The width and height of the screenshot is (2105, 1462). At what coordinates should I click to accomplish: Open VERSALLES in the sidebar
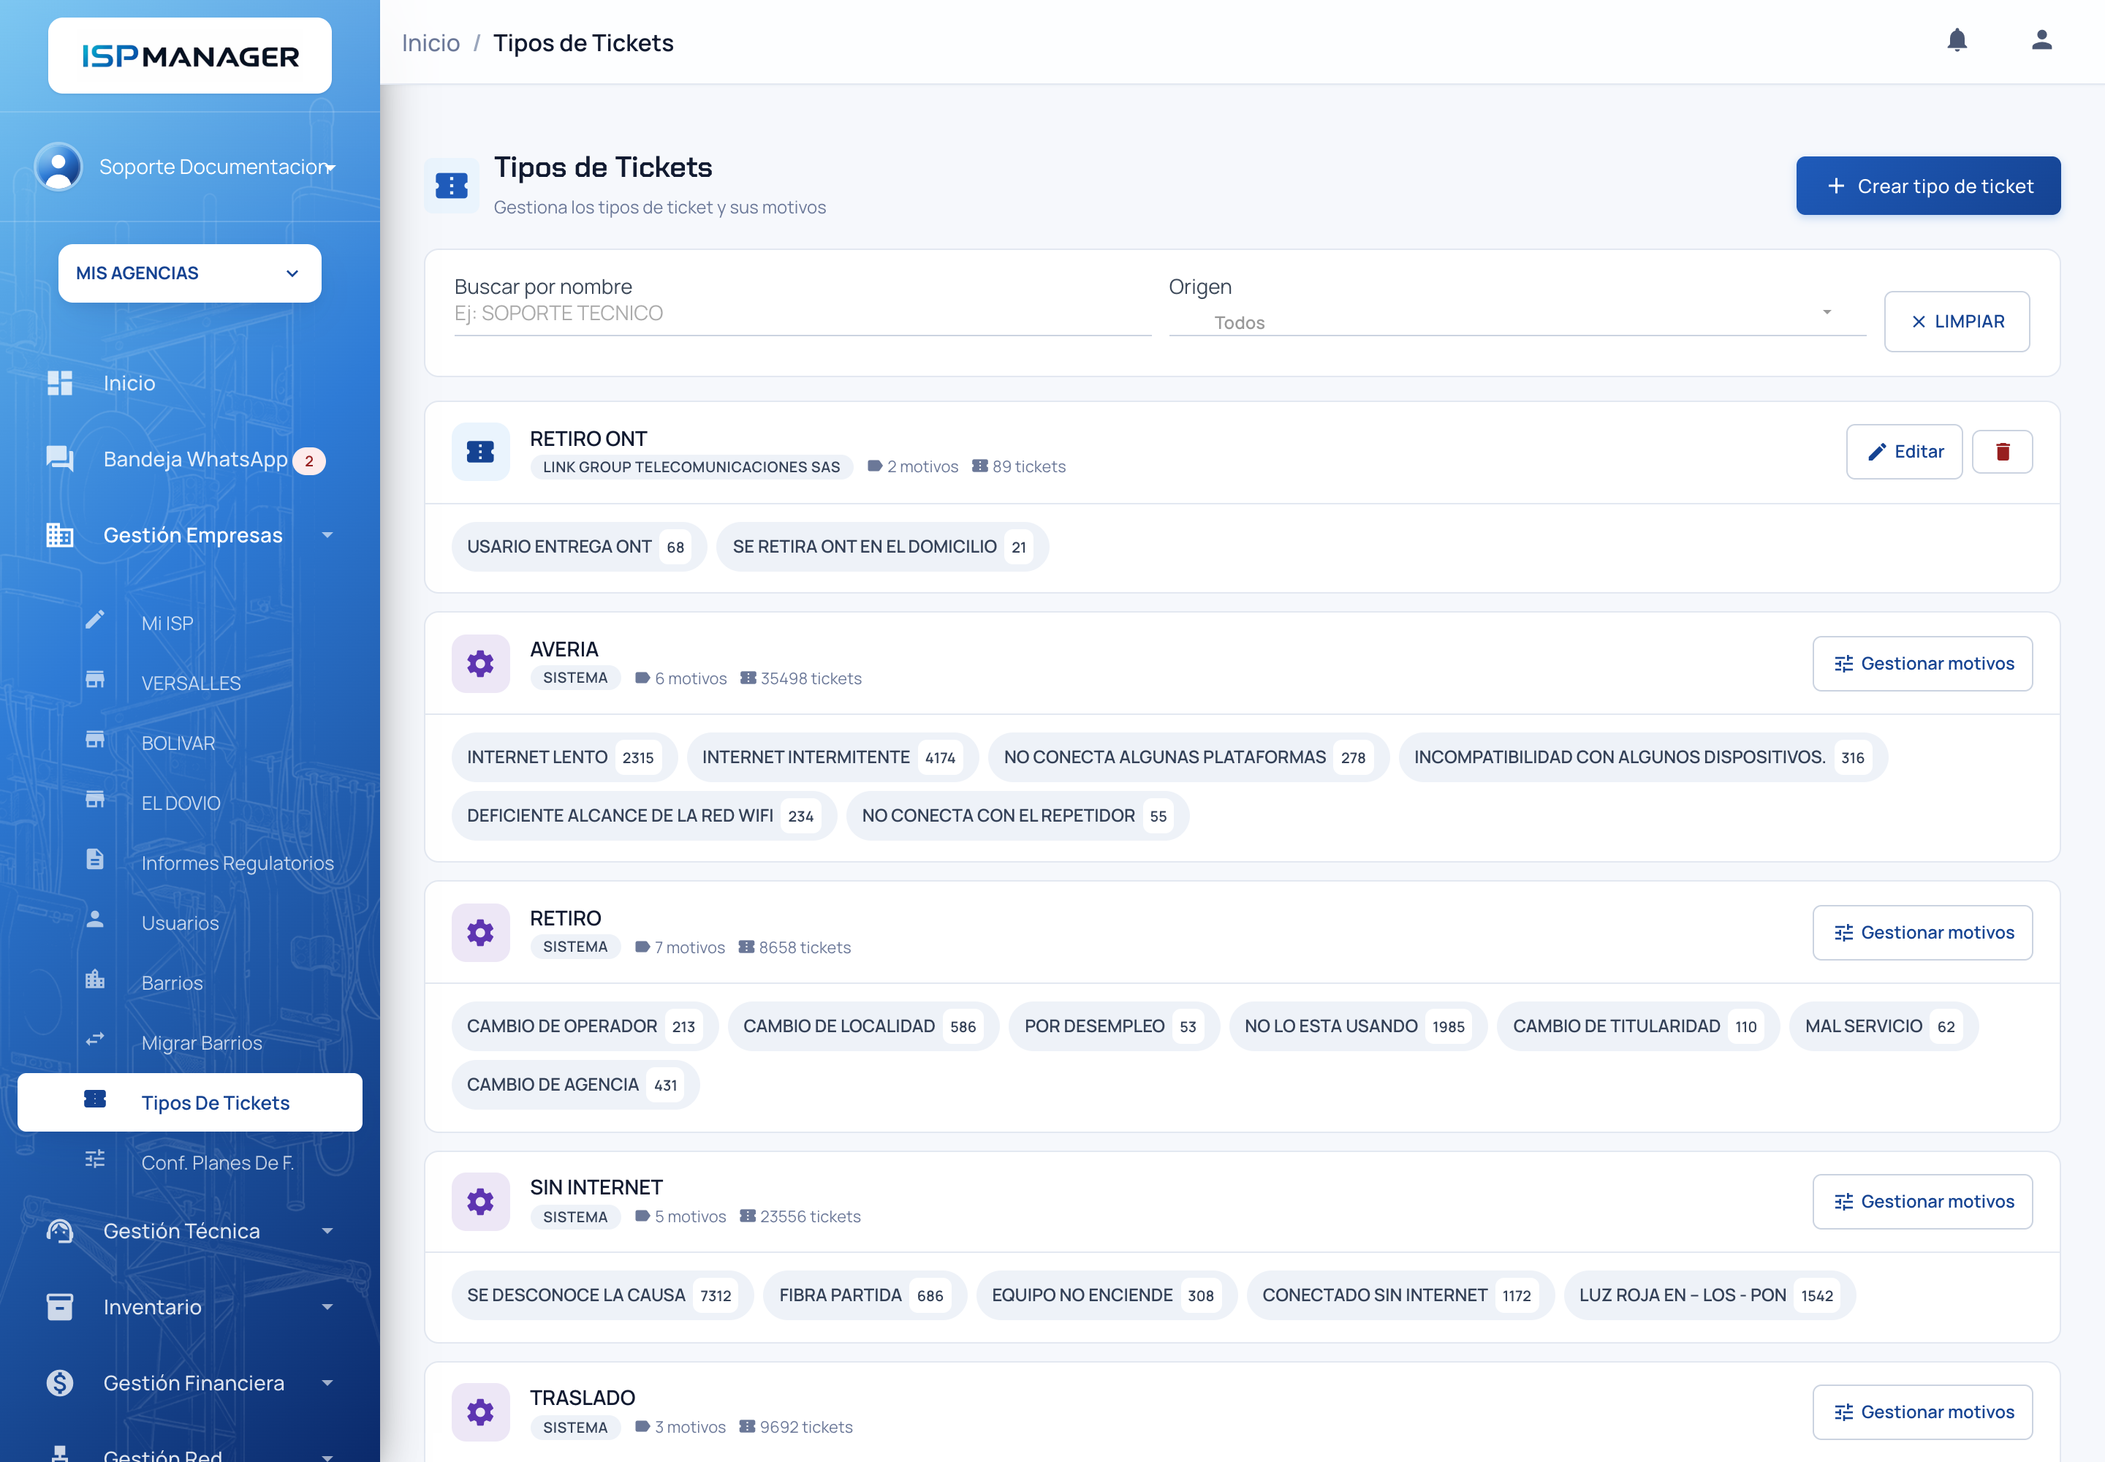tap(191, 683)
